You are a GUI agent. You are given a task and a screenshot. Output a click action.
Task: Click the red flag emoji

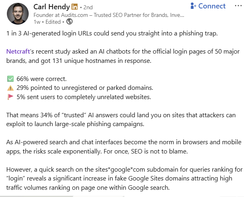11,96
